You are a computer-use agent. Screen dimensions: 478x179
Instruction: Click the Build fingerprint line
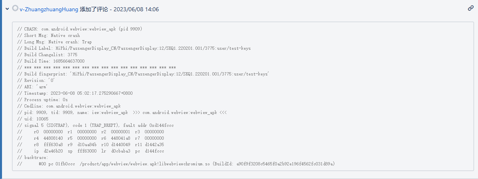[x=142, y=74]
